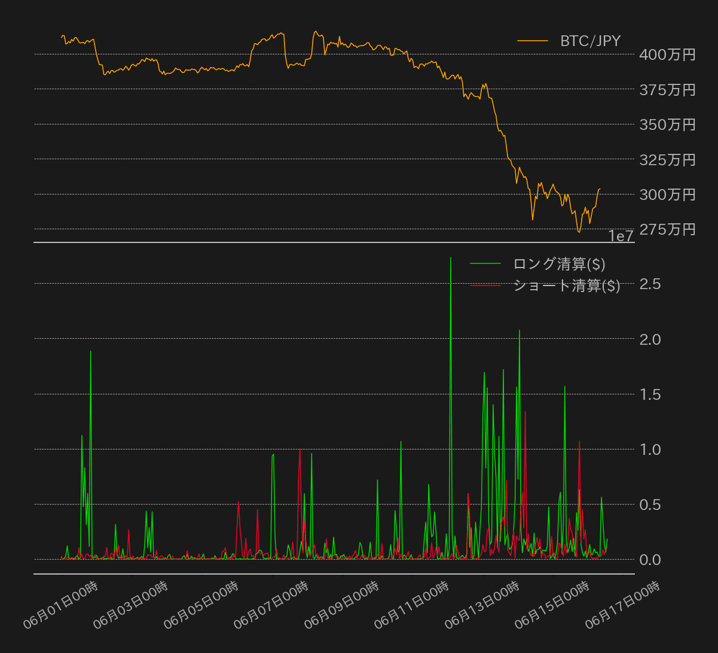The image size is (718, 653).
Task: Click the 1e7 scale exponent label
Action: 621,236
